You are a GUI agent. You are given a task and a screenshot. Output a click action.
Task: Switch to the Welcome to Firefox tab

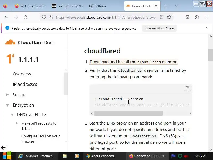click(30, 6)
